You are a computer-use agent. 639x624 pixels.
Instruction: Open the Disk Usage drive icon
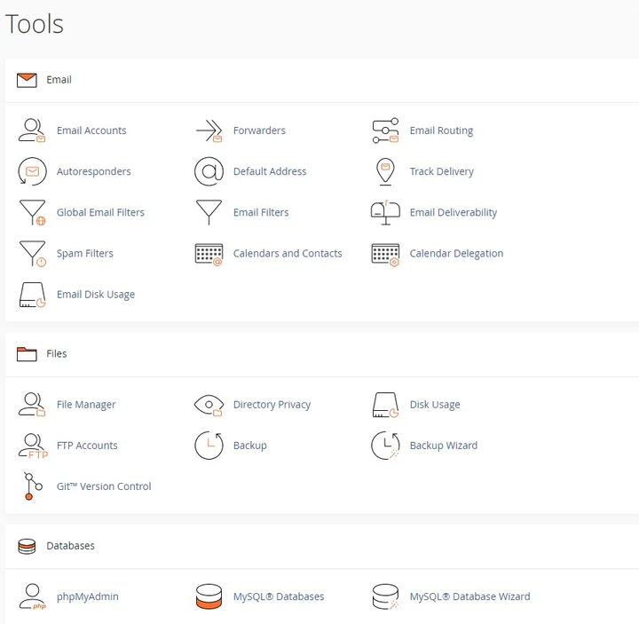[x=385, y=405]
